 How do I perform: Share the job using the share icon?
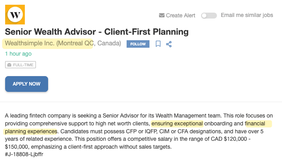coord(169,44)
